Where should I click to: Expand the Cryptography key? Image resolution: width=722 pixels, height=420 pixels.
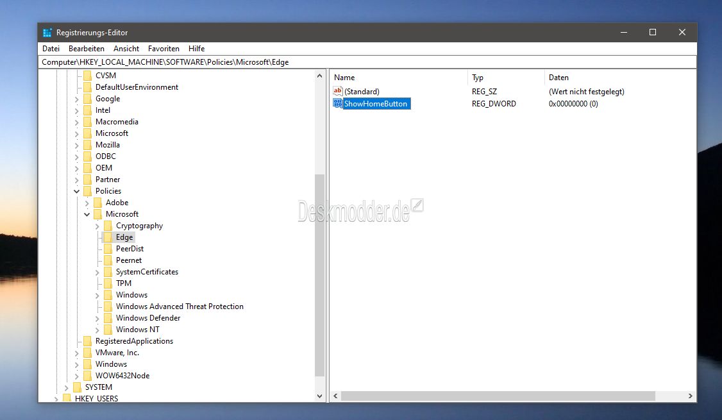coord(97,226)
